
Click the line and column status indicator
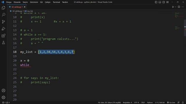[109, 103]
